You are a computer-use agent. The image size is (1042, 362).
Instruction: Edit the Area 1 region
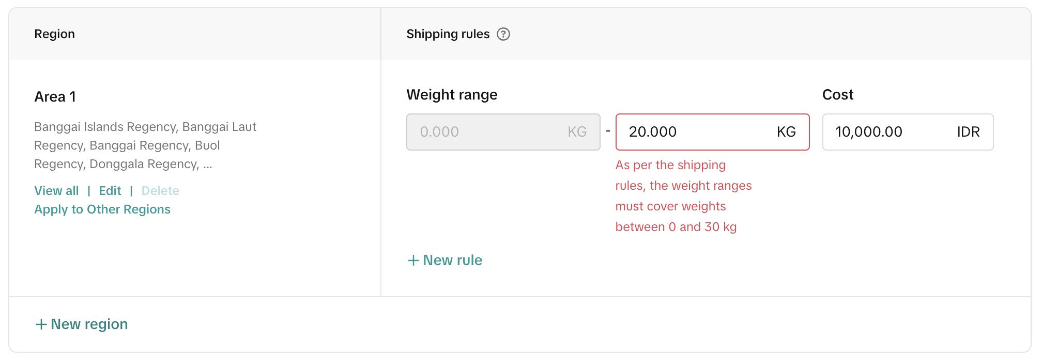[x=110, y=191]
